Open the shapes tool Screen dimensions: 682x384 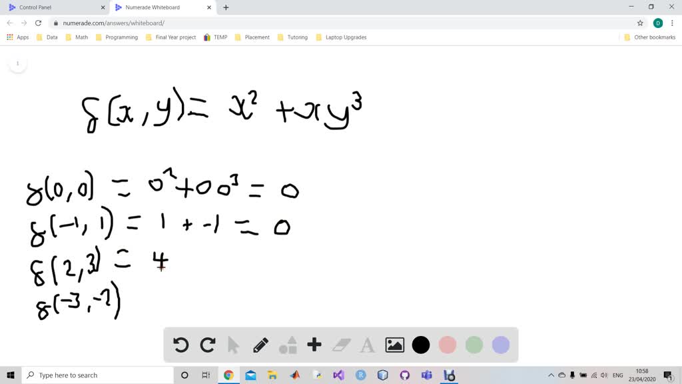coord(288,345)
